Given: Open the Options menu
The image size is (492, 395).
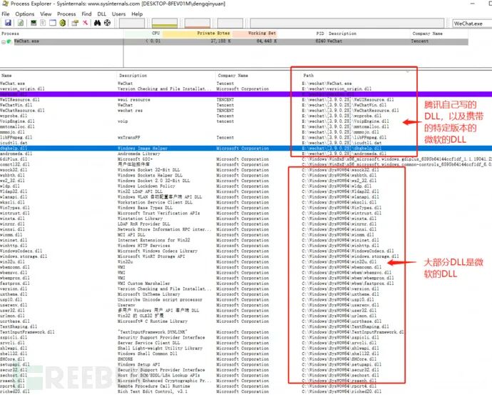Looking at the screenshot, I should (25, 14).
